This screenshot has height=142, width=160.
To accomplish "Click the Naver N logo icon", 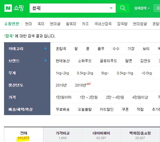I will pos(8,8).
